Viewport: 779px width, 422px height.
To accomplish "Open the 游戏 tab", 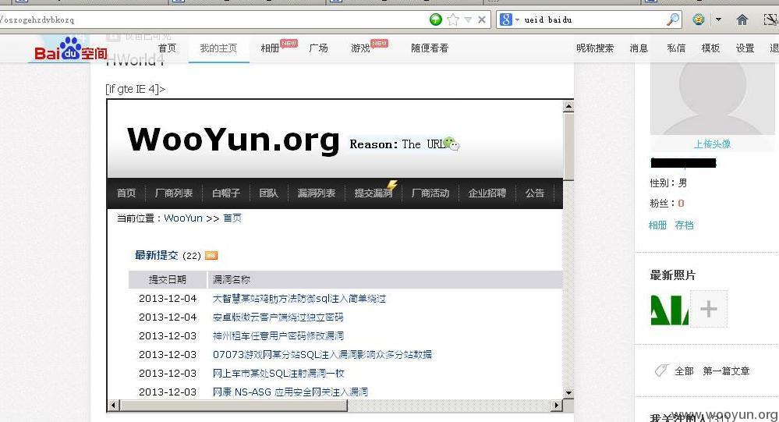I will tap(361, 48).
